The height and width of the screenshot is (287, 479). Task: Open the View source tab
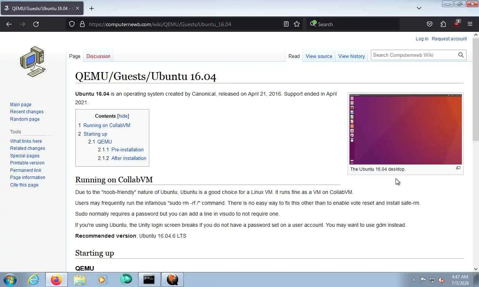[319, 56]
